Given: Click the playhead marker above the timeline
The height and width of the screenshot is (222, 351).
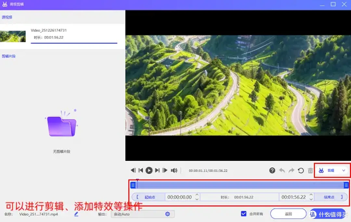Looking at the screenshot, I should (x=137, y=180).
